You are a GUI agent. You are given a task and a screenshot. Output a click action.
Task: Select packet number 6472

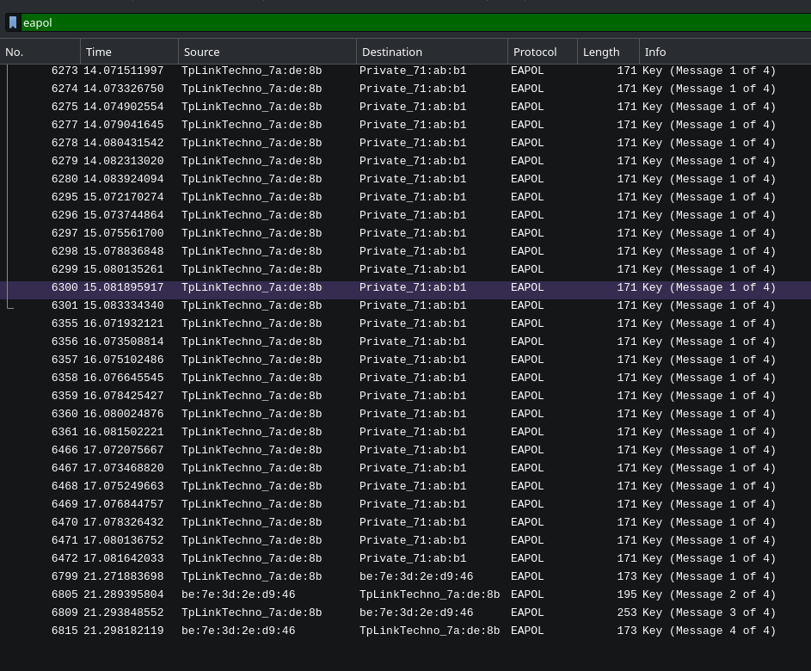[x=344, y=558]
